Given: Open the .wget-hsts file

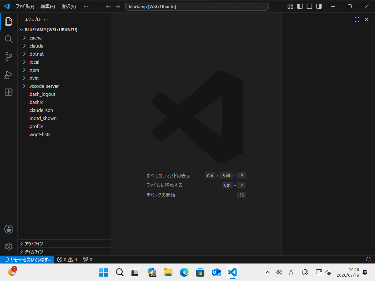Looking at the screenshot, I should (x=64, y=135).
